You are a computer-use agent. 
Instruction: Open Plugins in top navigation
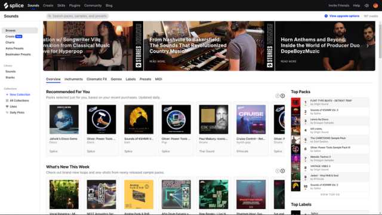(x=75, y=5)
